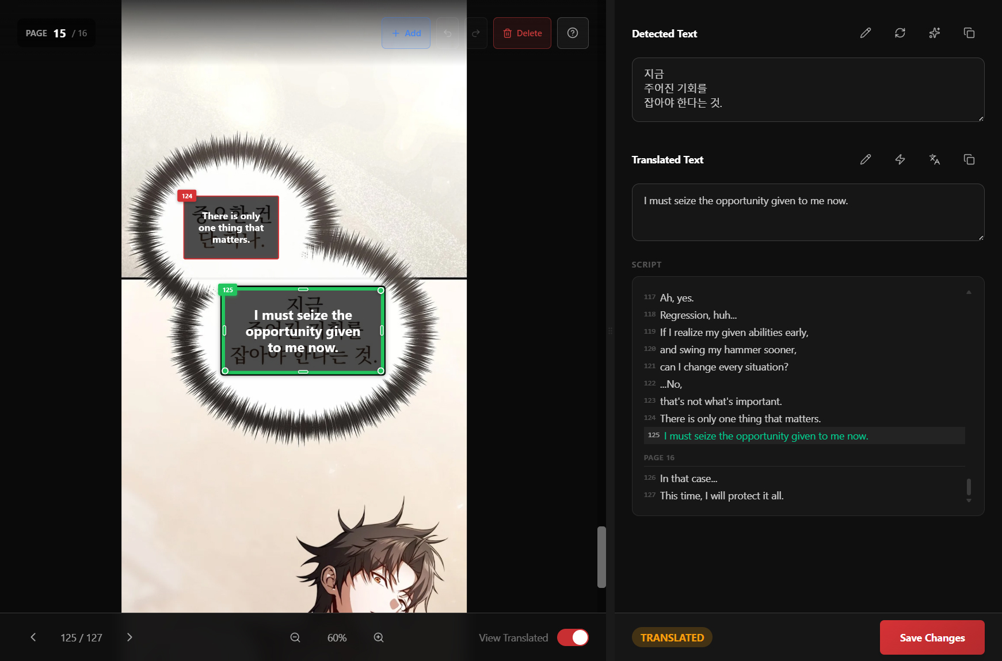Click the lightning bolt icon in Translated Text
Screen dimensions: 1002x661
tap(900, 160)
